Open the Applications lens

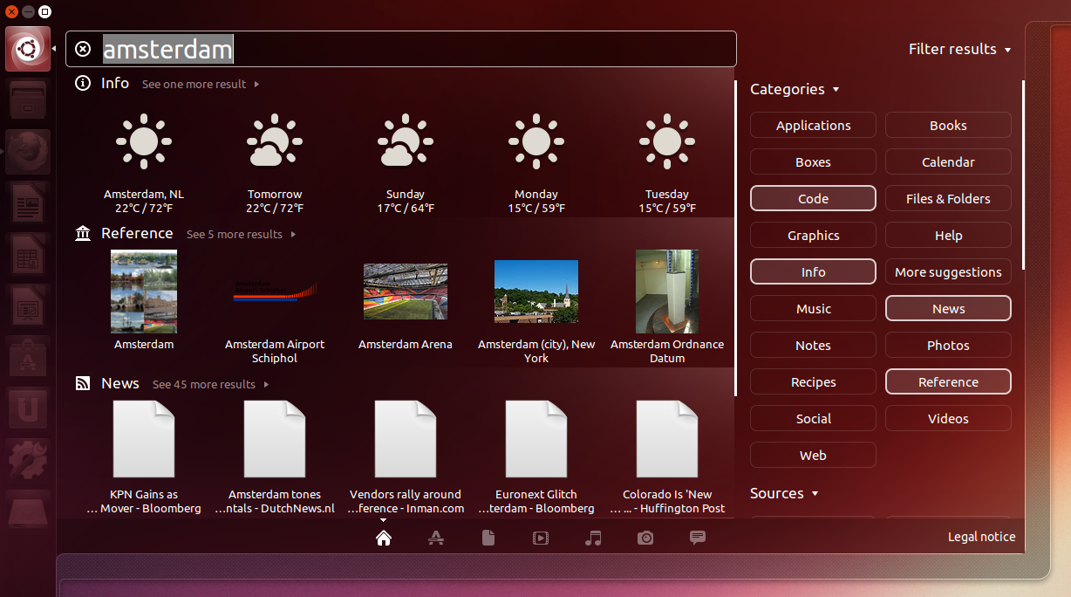pyautogui.click(x=436, y=538)
